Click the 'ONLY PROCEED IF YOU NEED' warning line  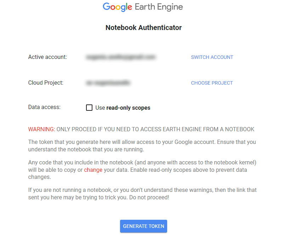[155, 129]
